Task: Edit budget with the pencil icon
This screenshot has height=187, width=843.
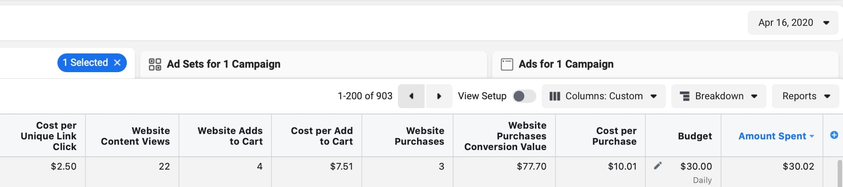Action: (x=658, y=166)
